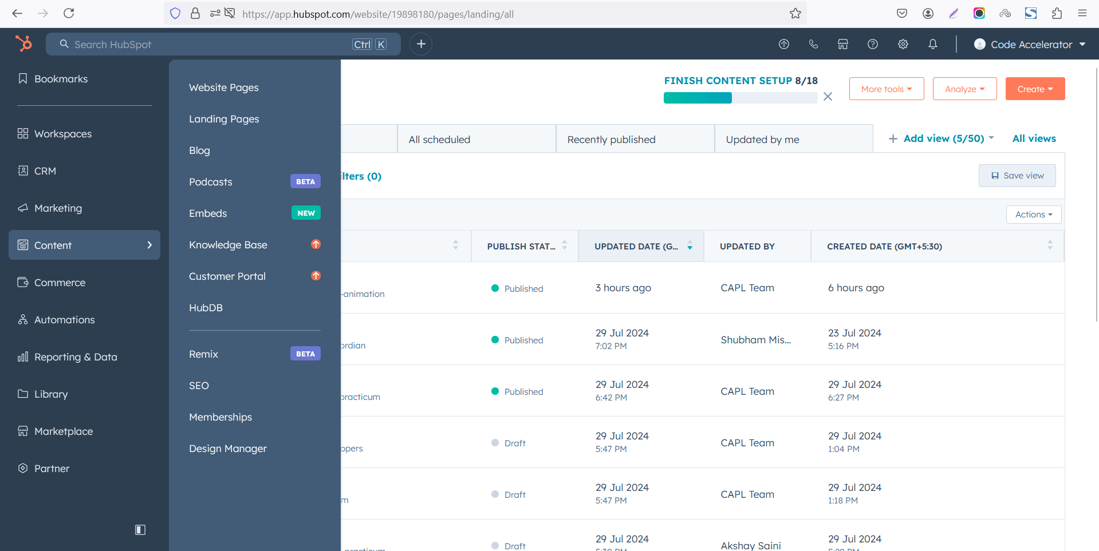The width and height of the screenshot is (1099, 551).
Task: Open the settings gear icon
Action: tap(903, 44)
